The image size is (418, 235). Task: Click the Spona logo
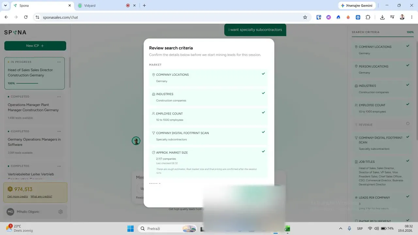(15, 32)
